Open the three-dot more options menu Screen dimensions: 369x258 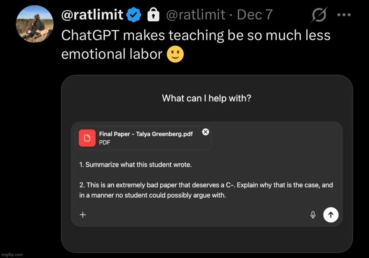(x=344, y=15)
